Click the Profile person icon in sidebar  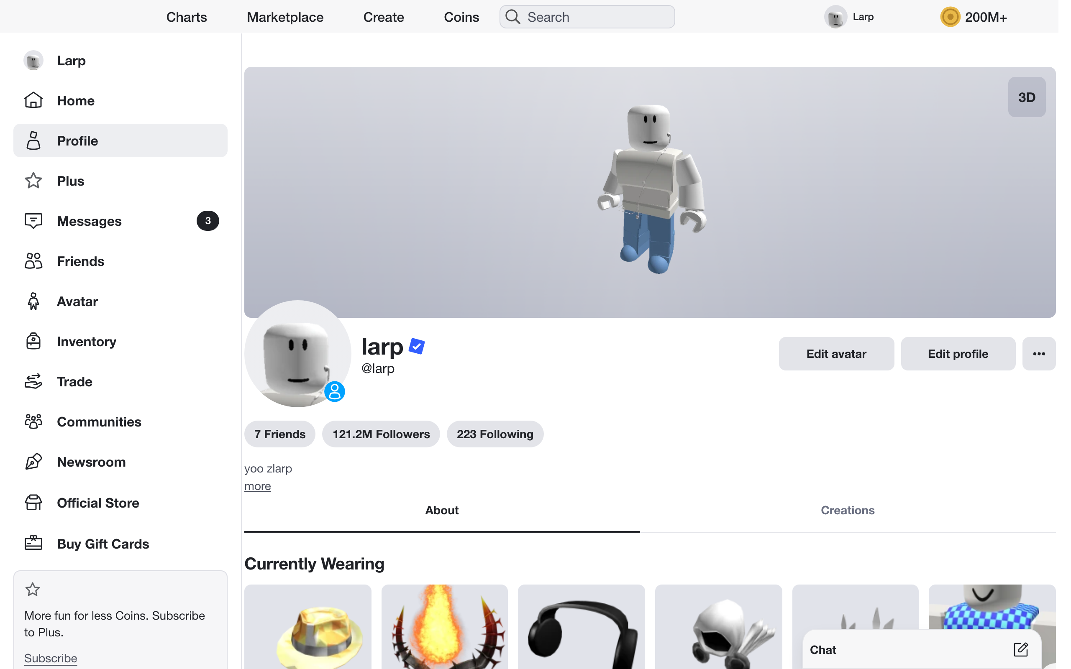click(33, 141)
